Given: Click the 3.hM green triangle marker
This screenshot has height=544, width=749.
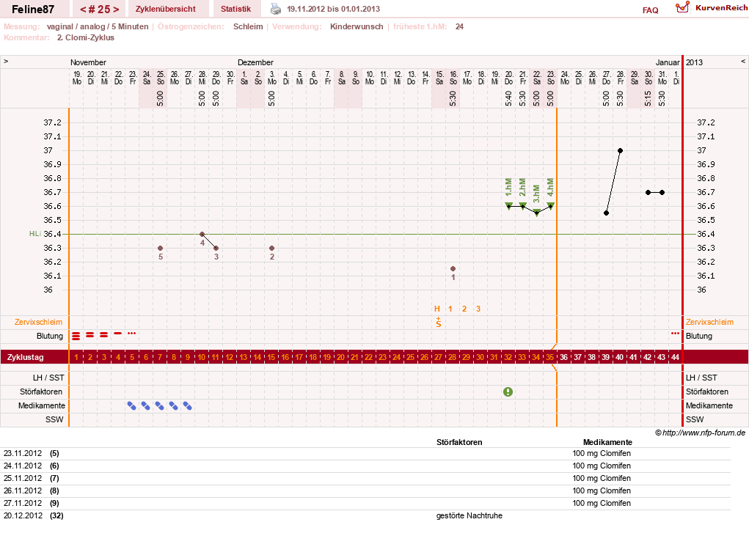Looking at the screenshot, I should 536,213.
